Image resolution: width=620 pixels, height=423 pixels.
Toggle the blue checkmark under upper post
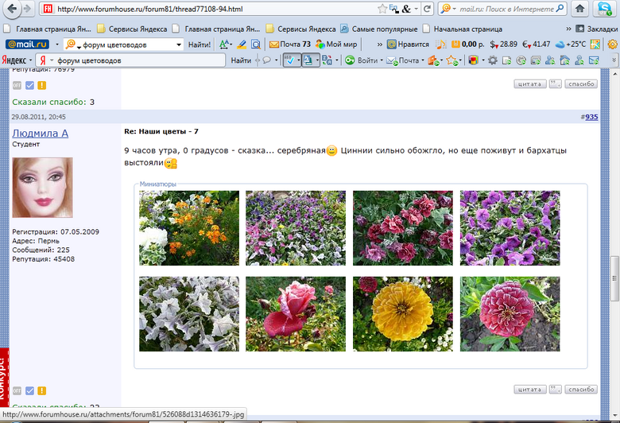point(29,85)
